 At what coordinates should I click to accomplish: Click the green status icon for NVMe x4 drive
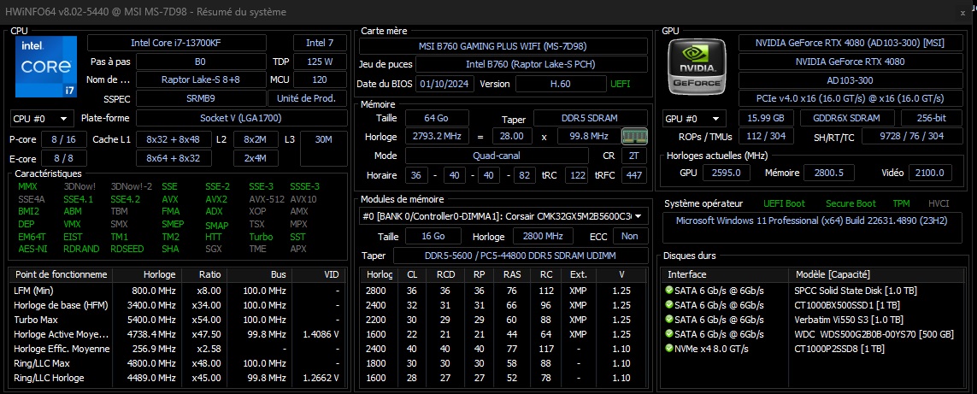[669, 349]
